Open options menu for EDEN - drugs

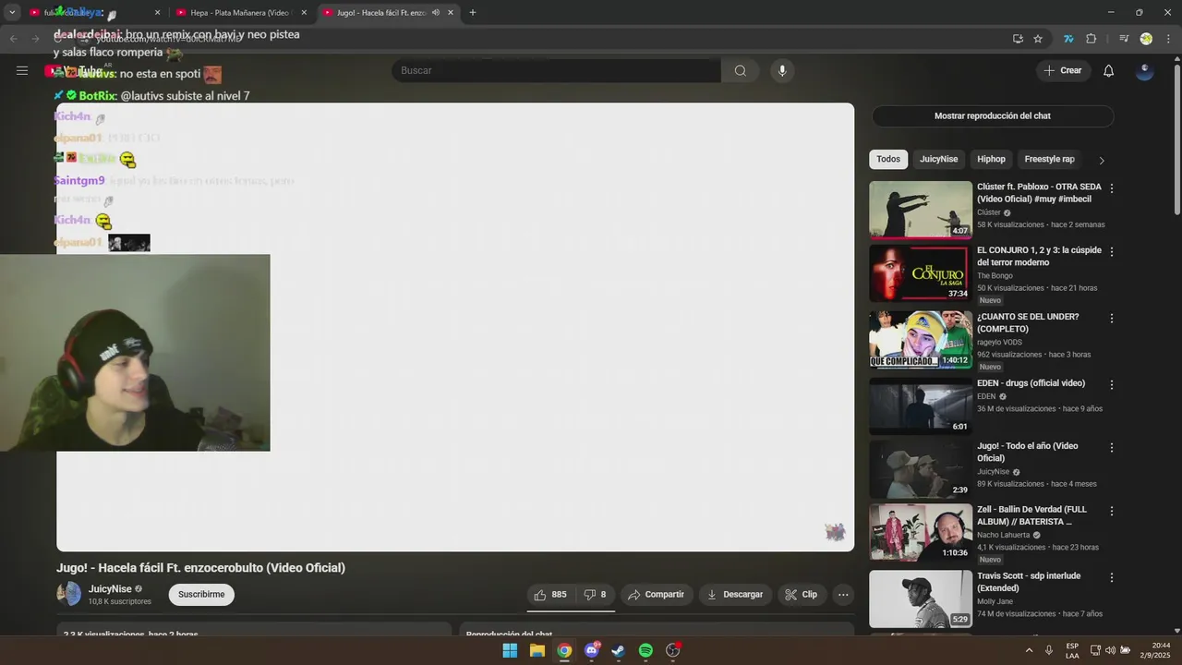(1111, 384)
